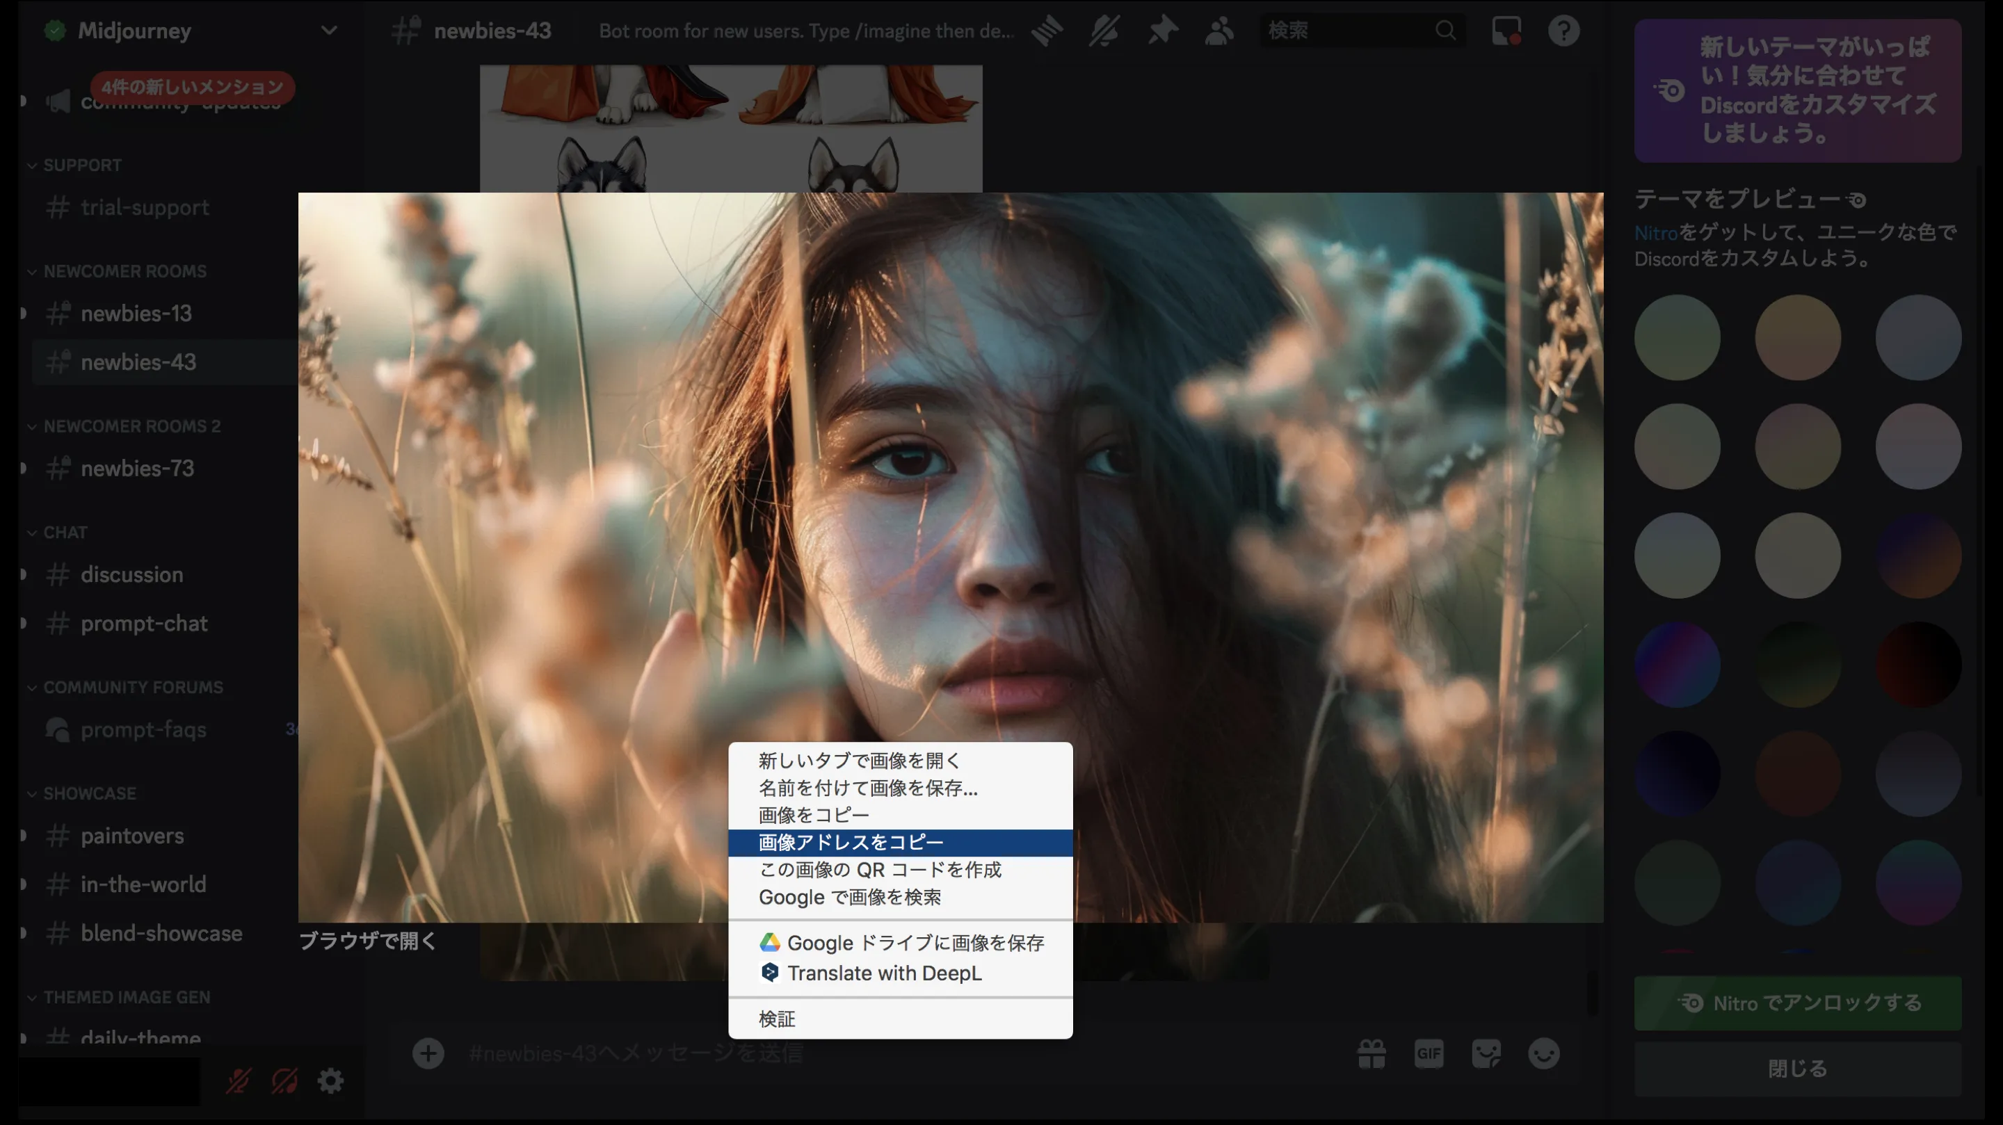The height and width of the screenshot is (1125, 2003).
Task: Click the plus attachment button
Action: pyautogui.click(x=428, y=1053)
